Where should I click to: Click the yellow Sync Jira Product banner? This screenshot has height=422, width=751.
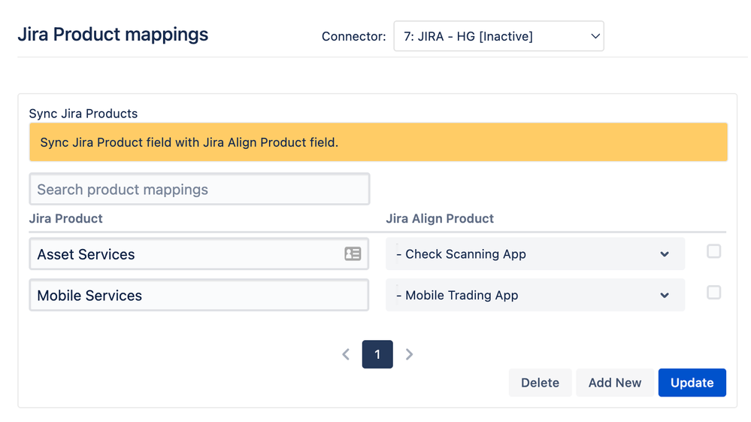click(378, 142)
